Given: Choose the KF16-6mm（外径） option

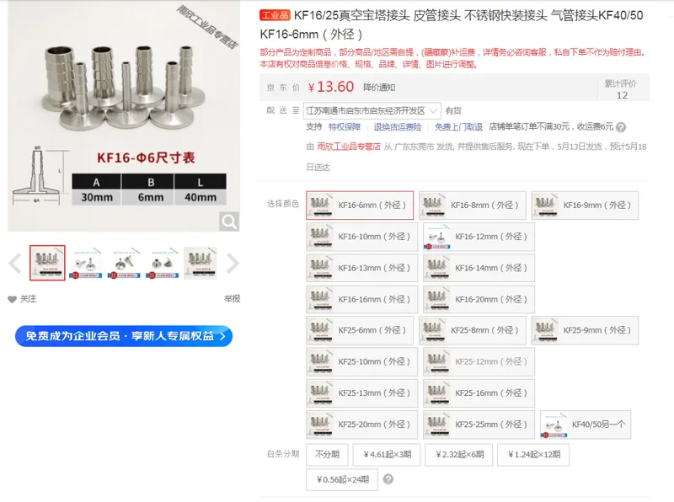Looking at the screenshot, I should [x=360, y=206].
